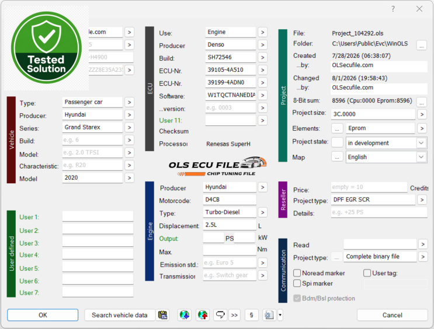Click the double chevron >> button
This screenshot has width=434, height=329.
[234, 315]
